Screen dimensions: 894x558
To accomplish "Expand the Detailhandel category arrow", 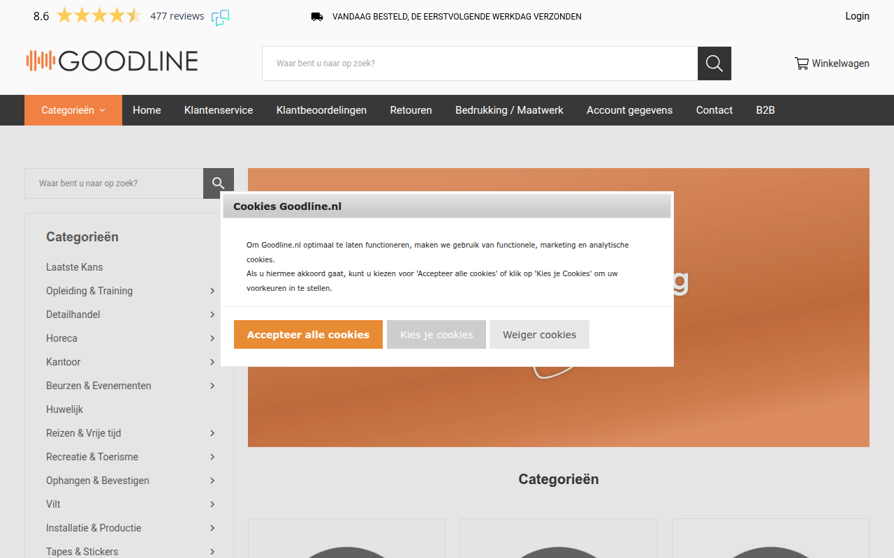I will point(212,315).
